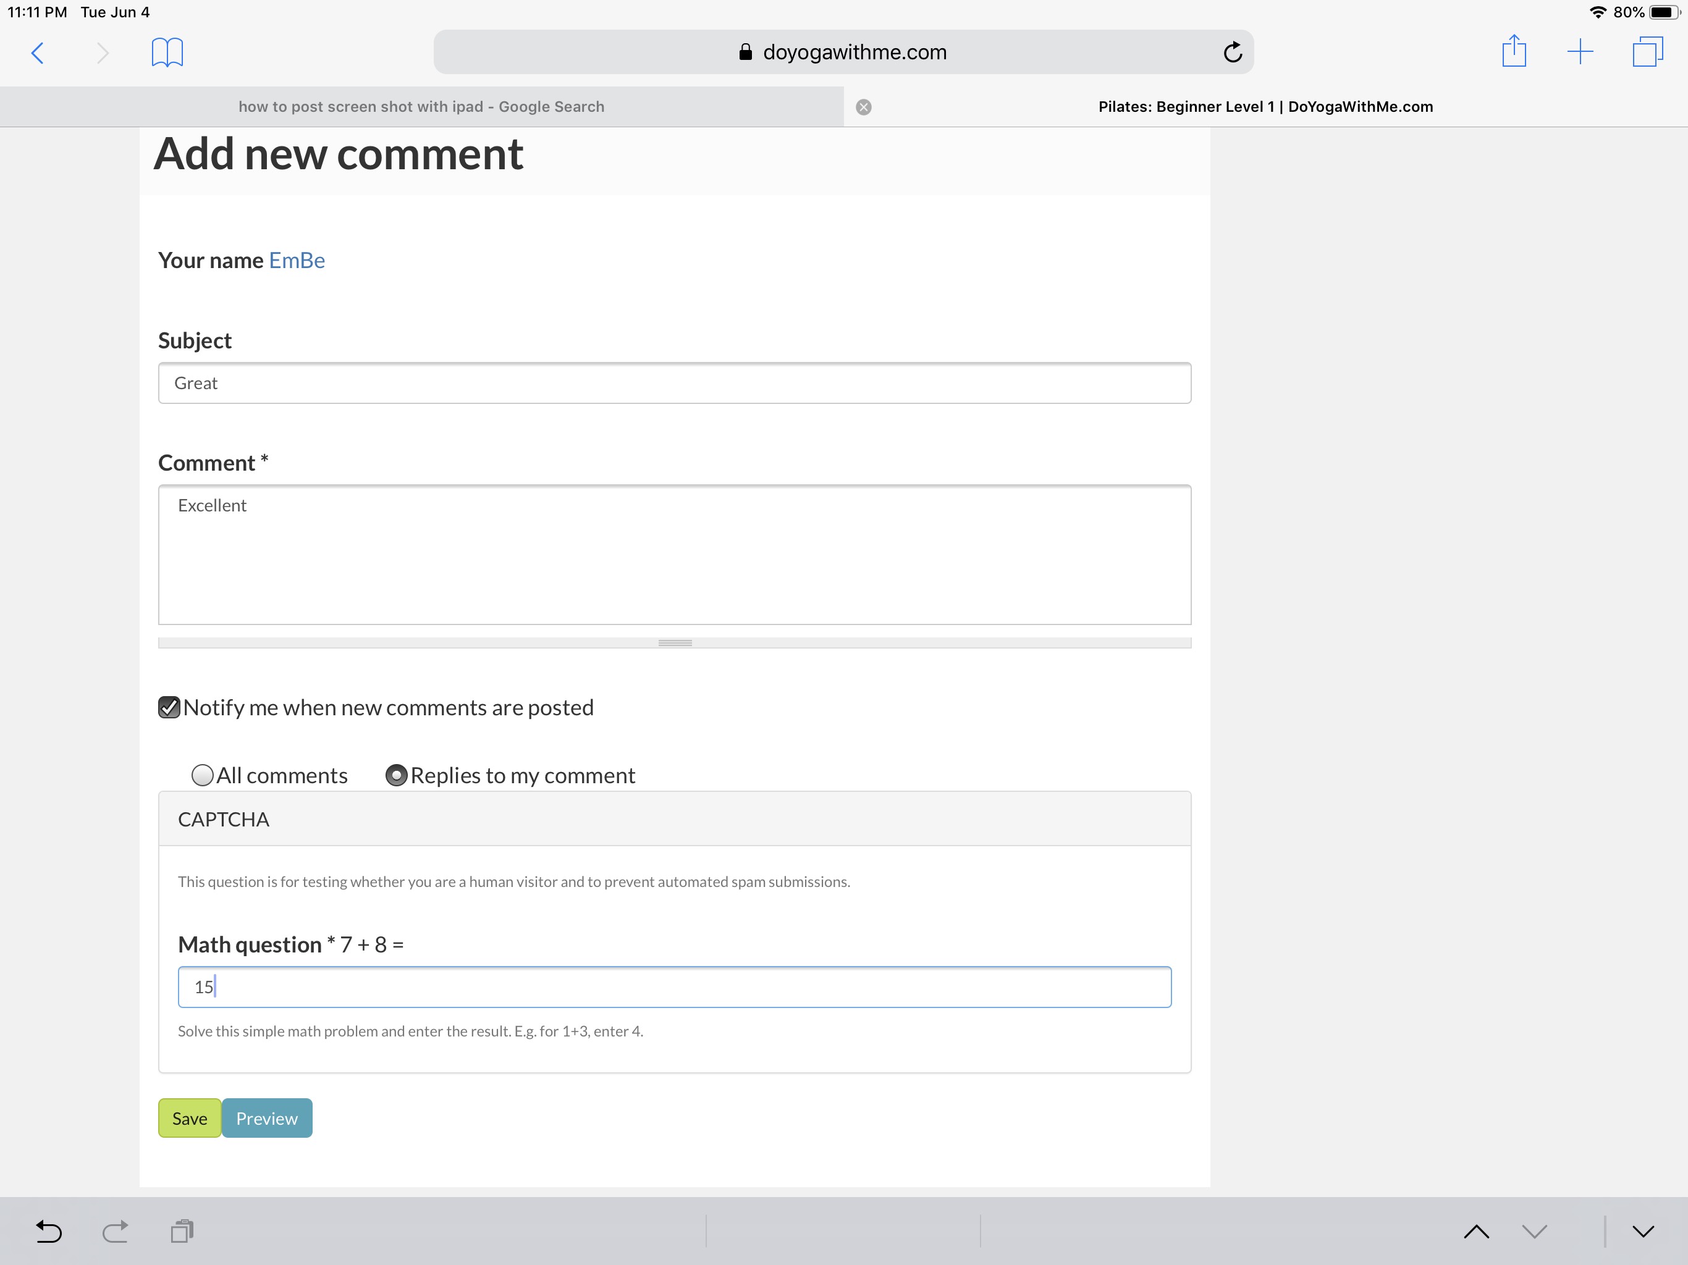
Task: Switch to Pilates Beginner Level 1 tab
Action: tap(1265, 107)
